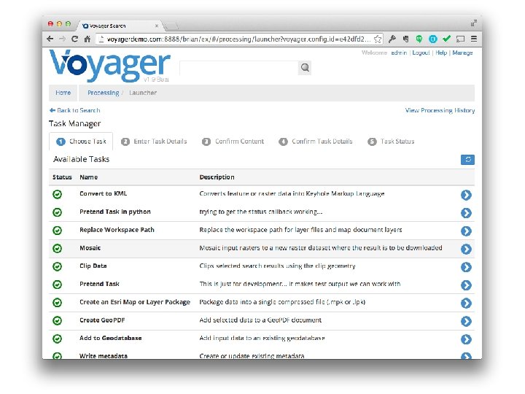525x394 pixels.
Task: Launch the Convert to KML task arrow
Action: click(x=466, y=195)
